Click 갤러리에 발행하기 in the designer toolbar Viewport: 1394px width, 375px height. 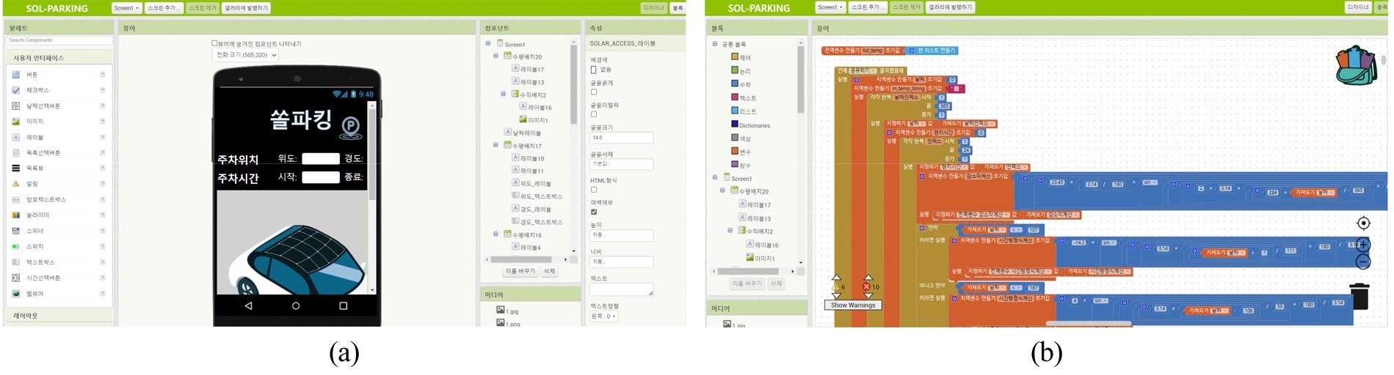[247, 8]
